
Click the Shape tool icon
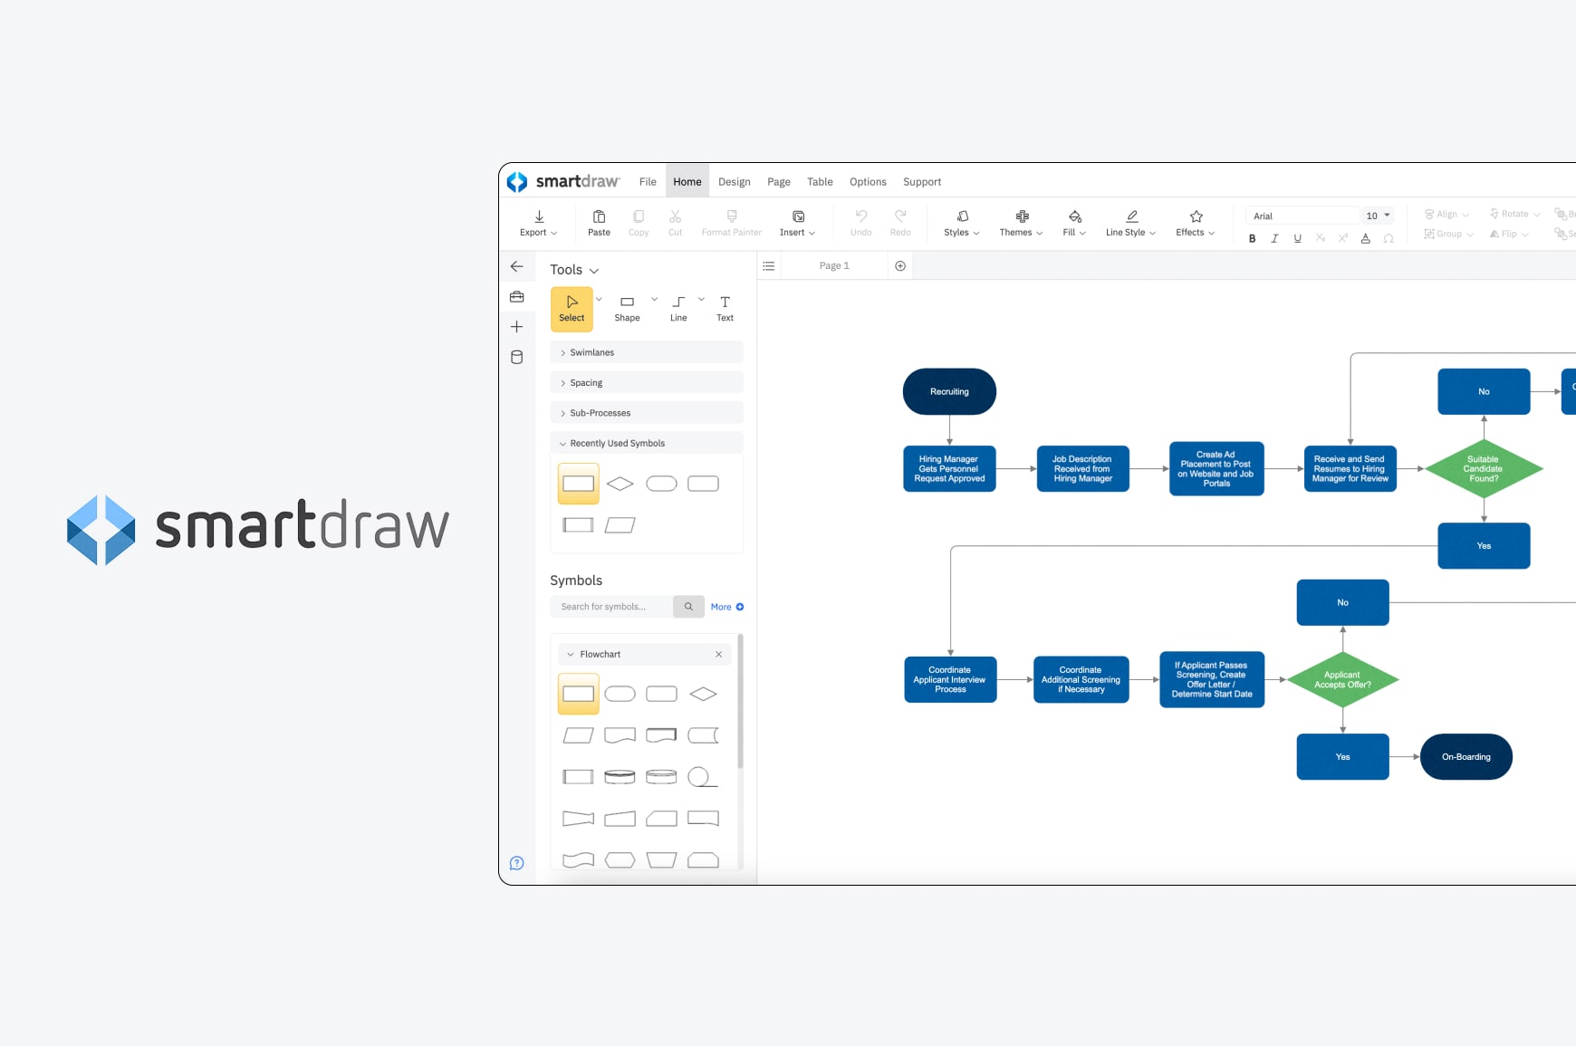pyautogui.click(x=627, y=302)
